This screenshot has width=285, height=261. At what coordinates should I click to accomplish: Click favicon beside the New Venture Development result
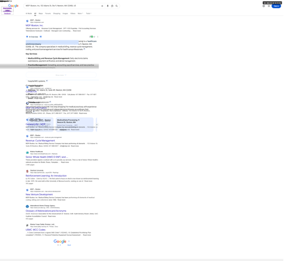pos(27,190)
